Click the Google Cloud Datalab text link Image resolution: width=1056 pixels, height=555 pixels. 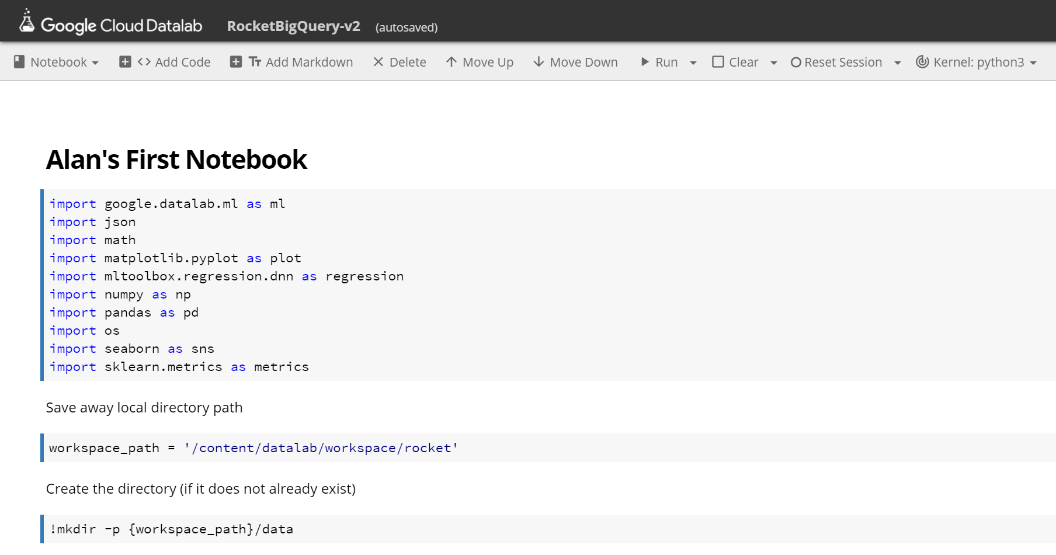point(121,26)
